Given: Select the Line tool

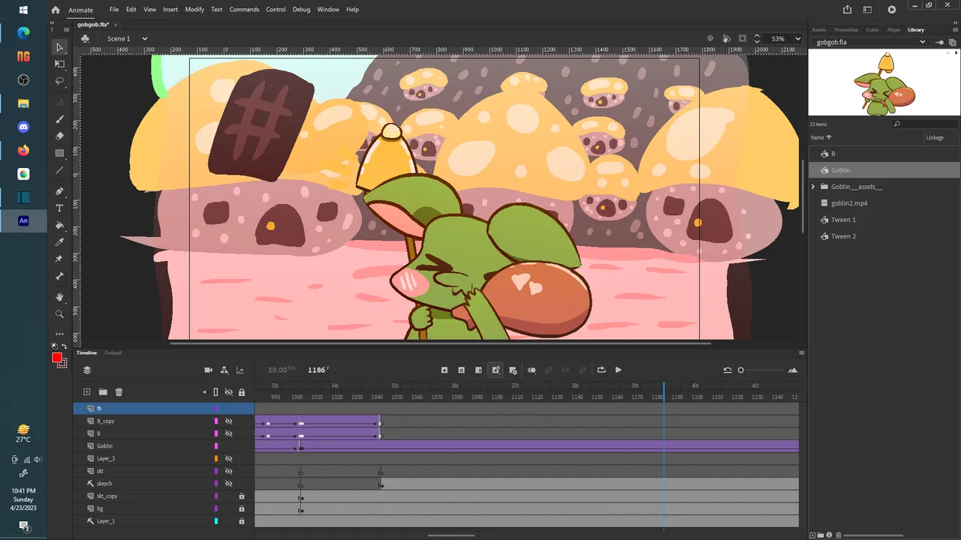Looking at the screenshot, I should pos(60,170).
